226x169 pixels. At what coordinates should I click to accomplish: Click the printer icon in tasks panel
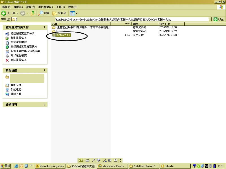tap(7, 56)
